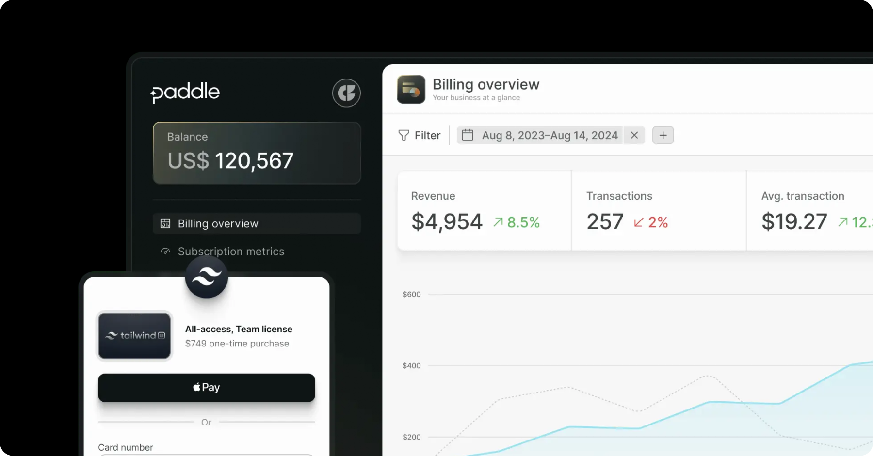Click '$749 one-time purchase' price text
This screenshot has height=456, width=873.
[x=237, y=344]
